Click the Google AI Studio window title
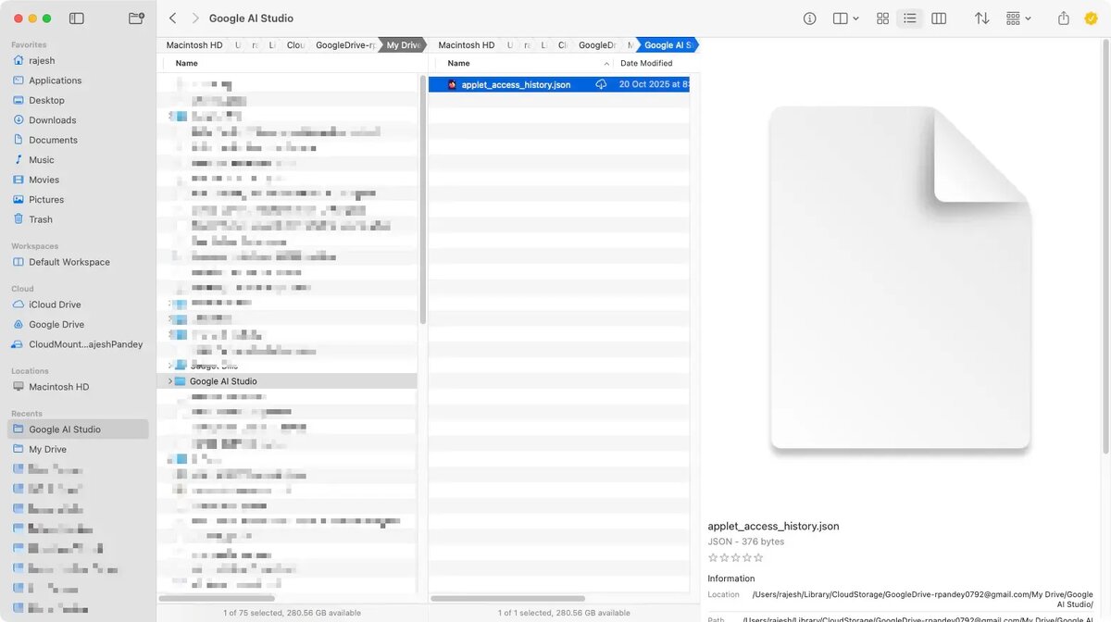 (251, 19)
